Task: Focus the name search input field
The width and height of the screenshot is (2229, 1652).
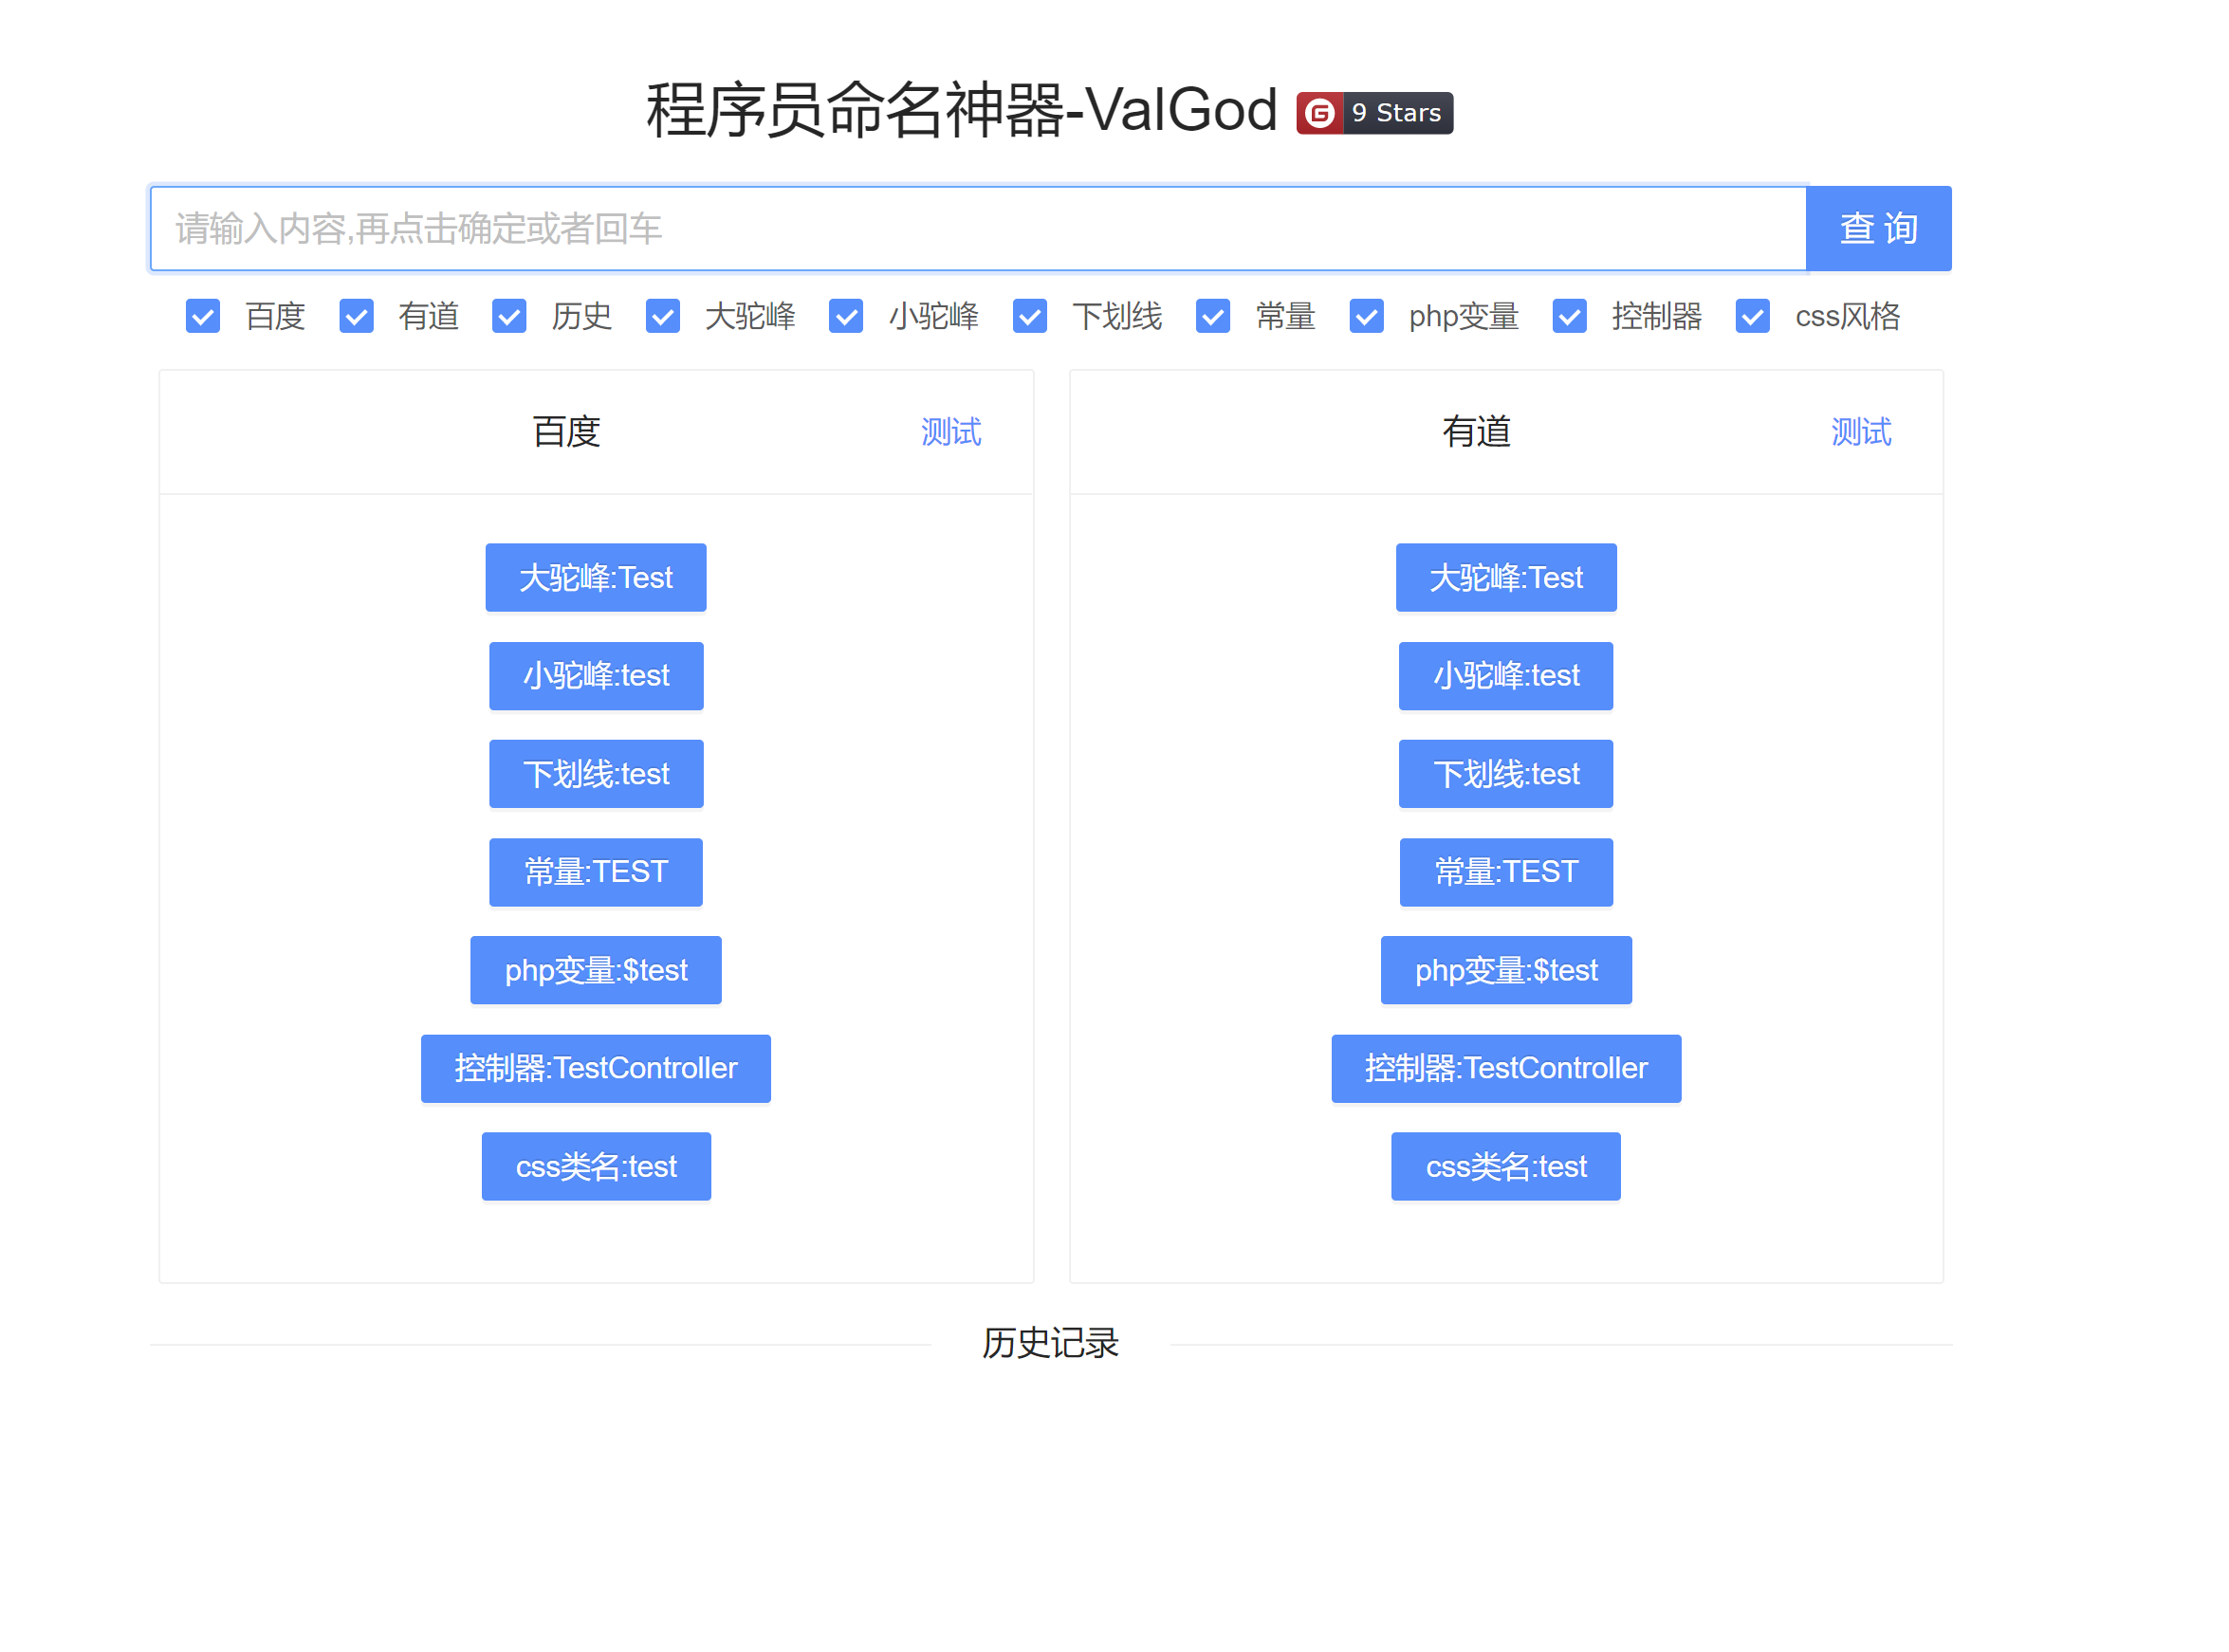Action: pyautogui.click(x=977, y=229)
